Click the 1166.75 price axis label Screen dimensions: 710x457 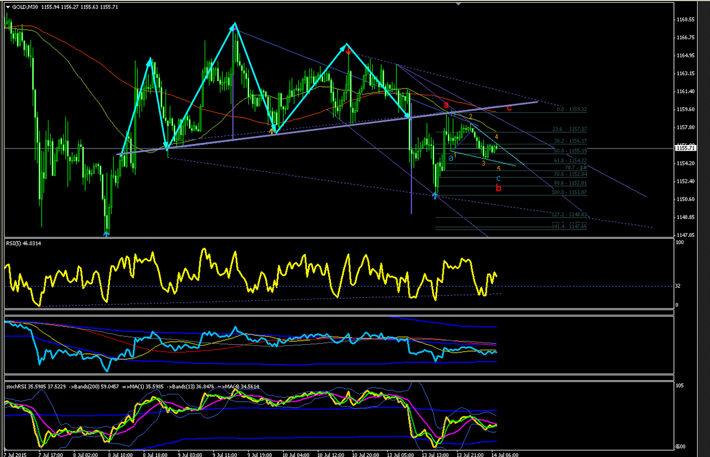click(686, 38)
